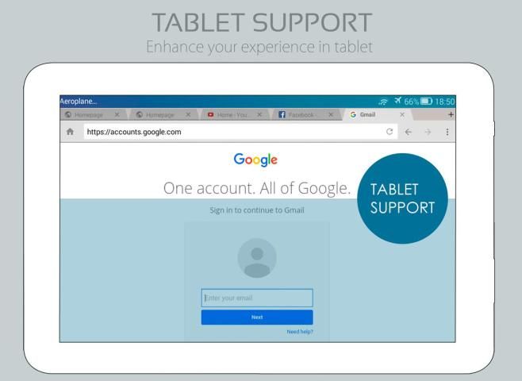The width and height of the screenshot is (522, 381).
Task: Close the second Homepage tab
Action: (x=188, y=114)
